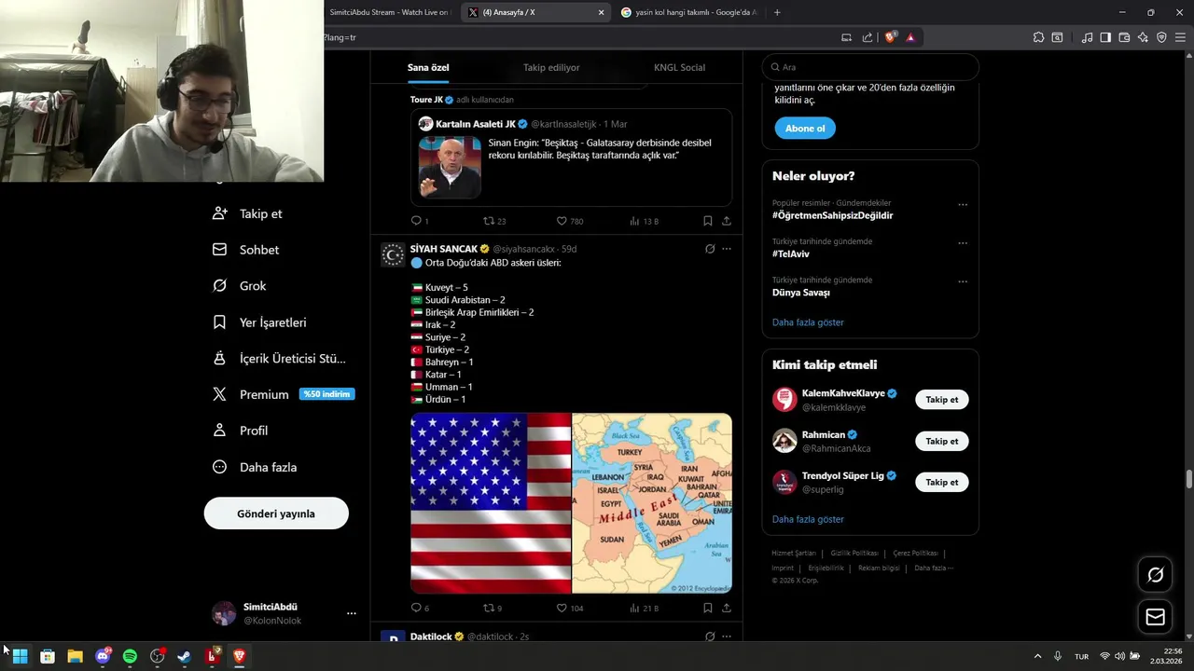Open Sinan Engin quoted post thumbnail
This screenshot has height=671, width=1194.
[x=450, y=168]
